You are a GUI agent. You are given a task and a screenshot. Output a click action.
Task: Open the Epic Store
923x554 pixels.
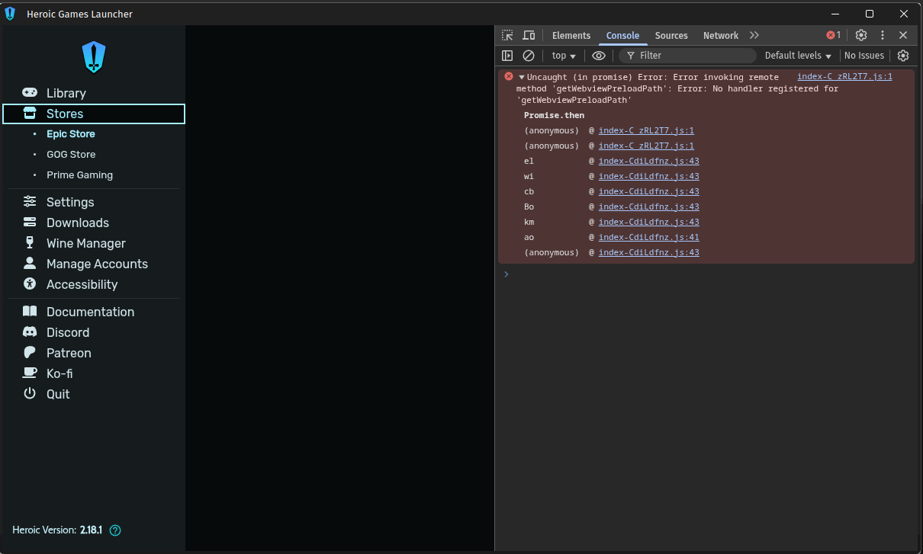click(70, 134)
